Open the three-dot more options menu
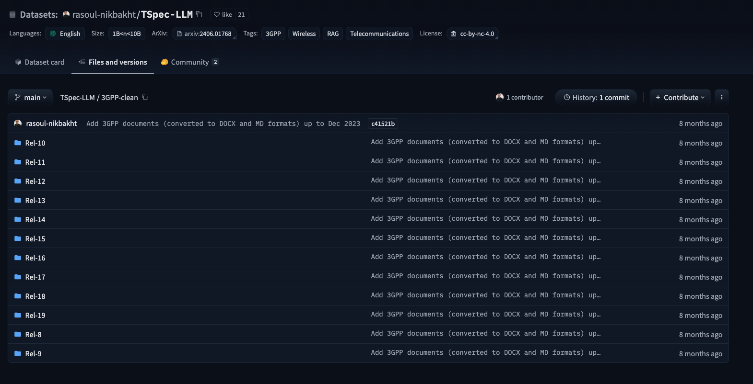Viewport: 753px width, 384px height. 721,97
